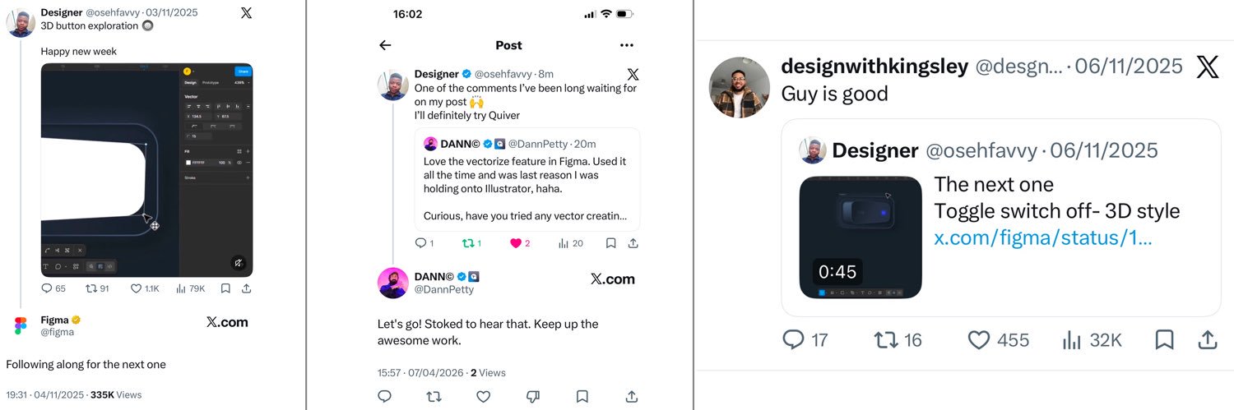1234x410 pixels.
Task: Repost the 3D button tweet with 91 reposts
Action: pos(97,288)
